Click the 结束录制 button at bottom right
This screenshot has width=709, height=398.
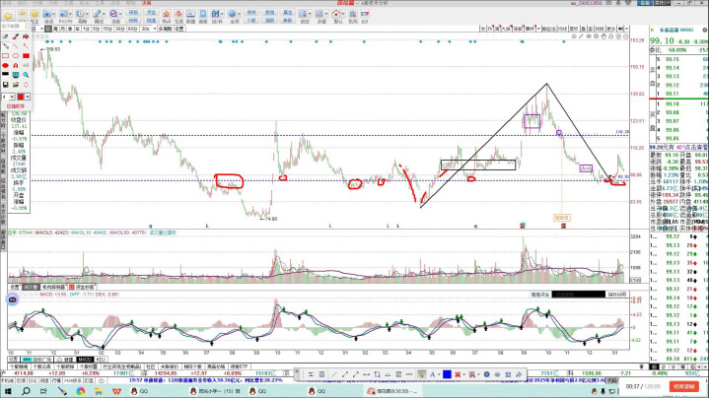pyautogui.click(x=685, y=385)
